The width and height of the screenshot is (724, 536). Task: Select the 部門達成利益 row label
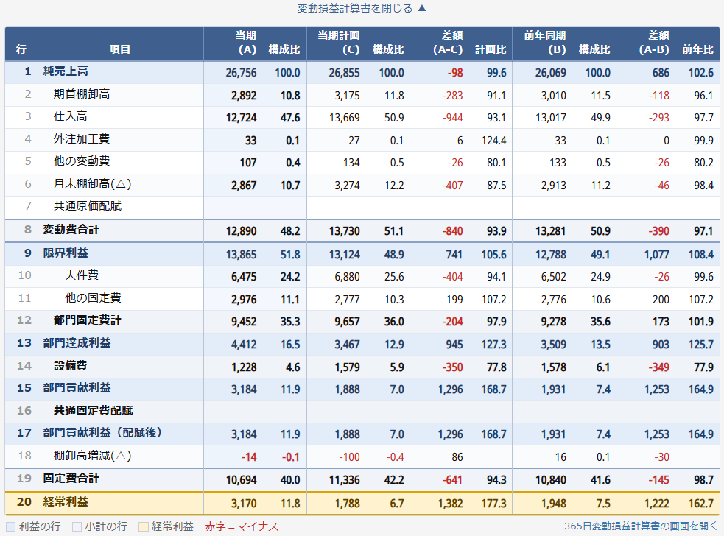coord(77,343)
